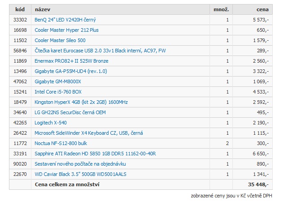The height and width of the screenshot is (201, 284).
Task: Select product code 11502
Action: coord(20,40)
